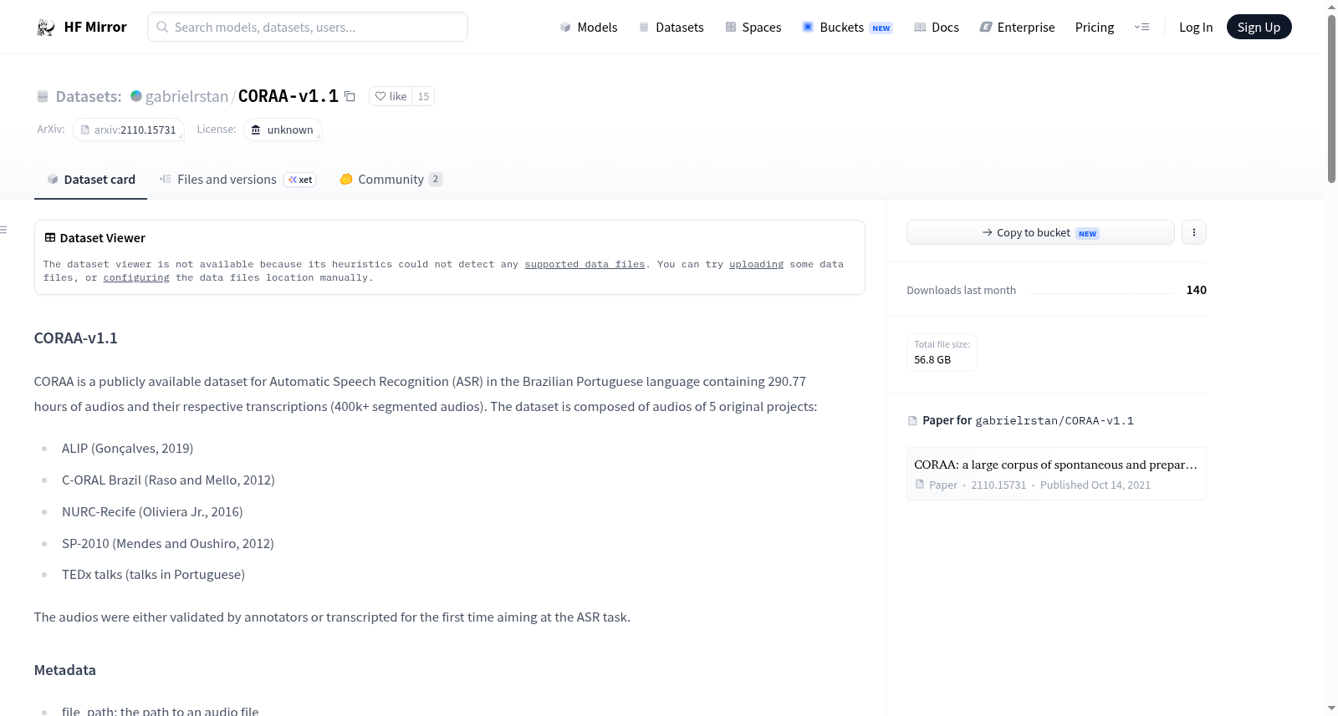Screen dimensions: 1338x716
Task: Open the supported data files link
Action: 585,264
